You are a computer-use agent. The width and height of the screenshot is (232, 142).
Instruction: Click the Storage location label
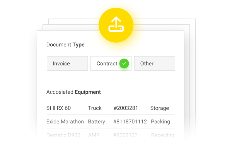tap(159, 108)
